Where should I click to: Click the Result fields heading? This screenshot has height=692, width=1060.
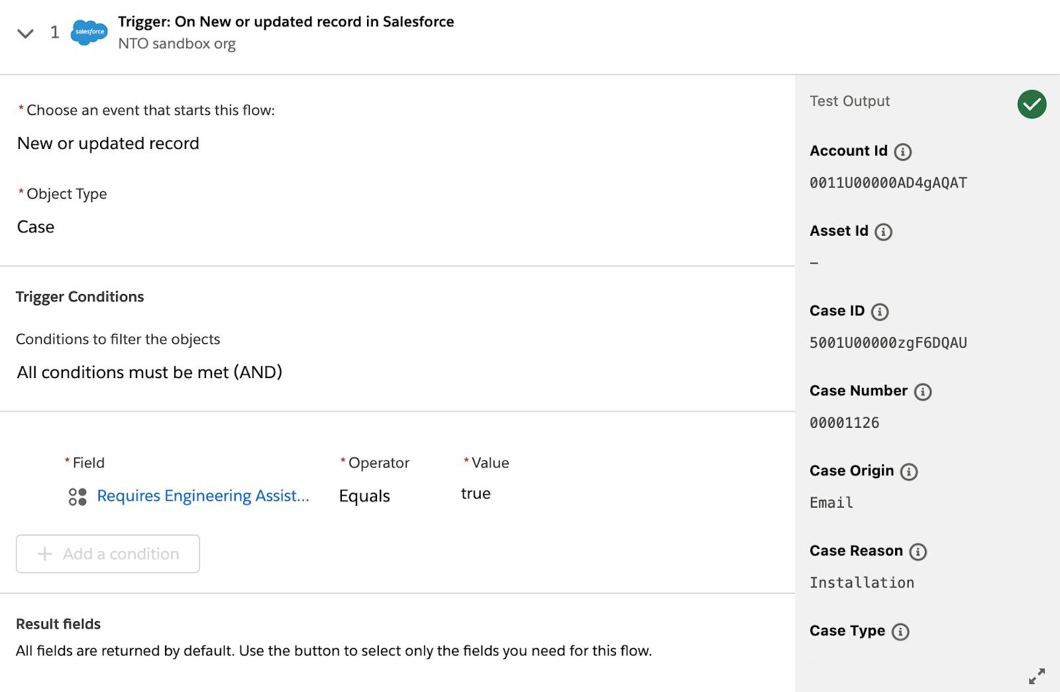[x=58, y=624]
